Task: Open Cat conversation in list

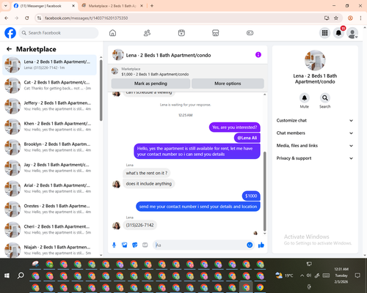Action: (49, 86)
